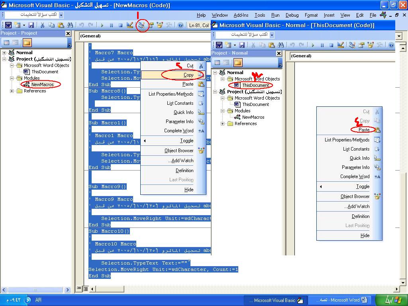Click Help question icon in NewMacros window toolbar
This screenshot has width=408, height=306.
click(x=180, y=25)
